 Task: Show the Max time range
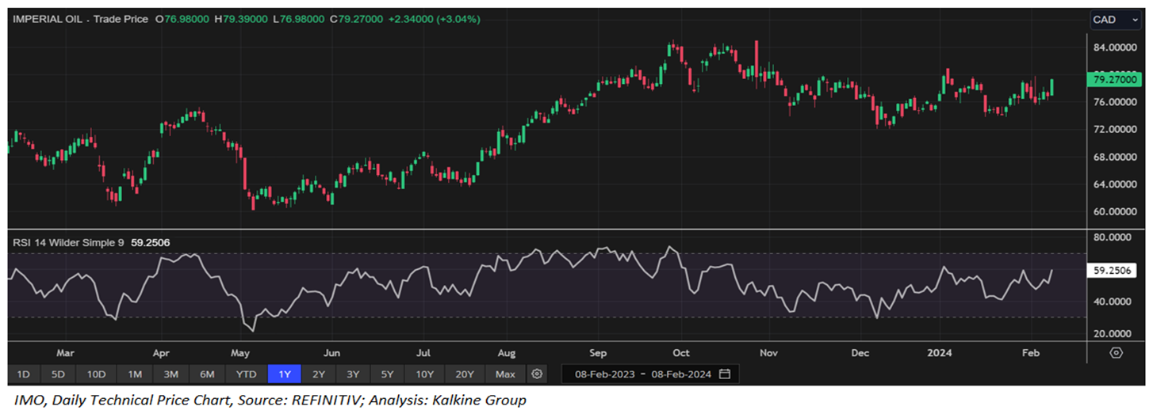(x=505, y=374)
